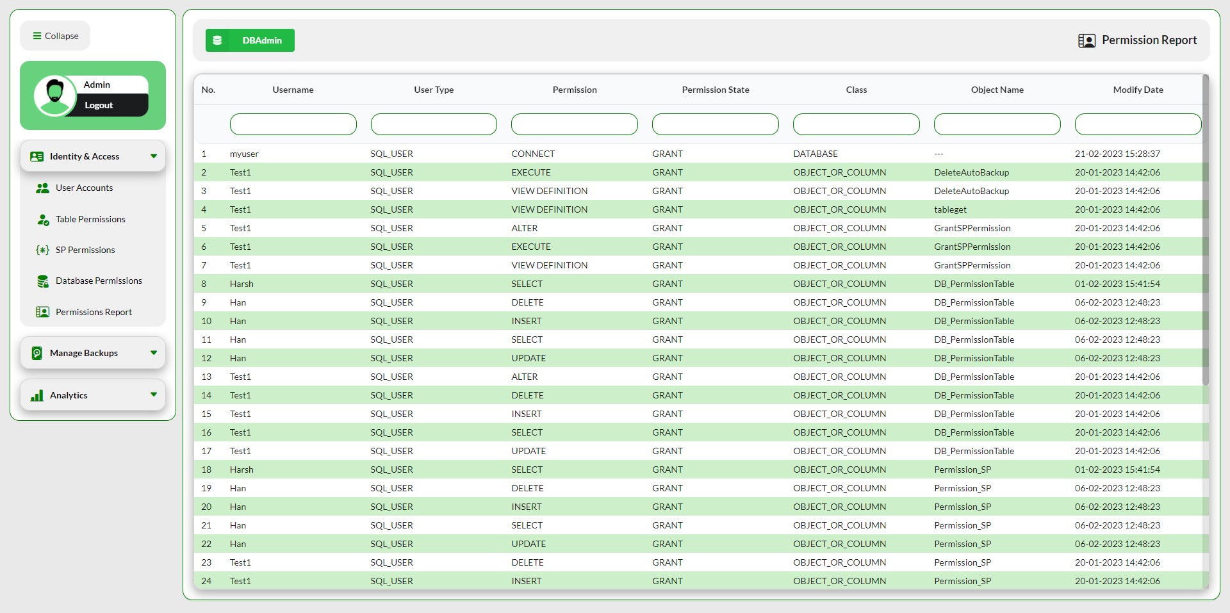Click the Analytics menu label
1230x613 pixels.
coord(69,395)
